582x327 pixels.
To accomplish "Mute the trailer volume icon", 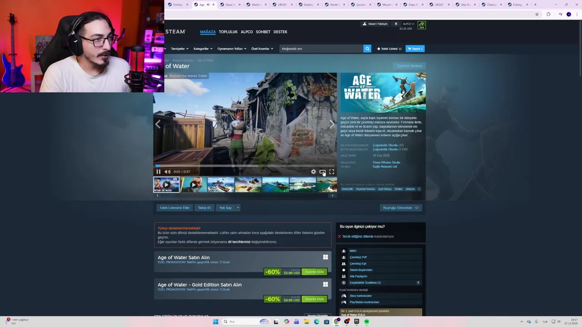I will pyautogui.click(x=167, y=172).
